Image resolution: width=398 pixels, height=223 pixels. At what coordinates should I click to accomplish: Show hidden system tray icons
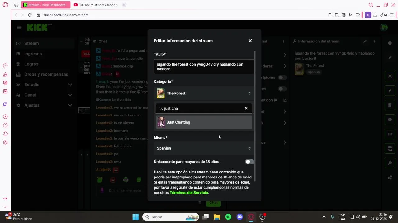[324, 217]
